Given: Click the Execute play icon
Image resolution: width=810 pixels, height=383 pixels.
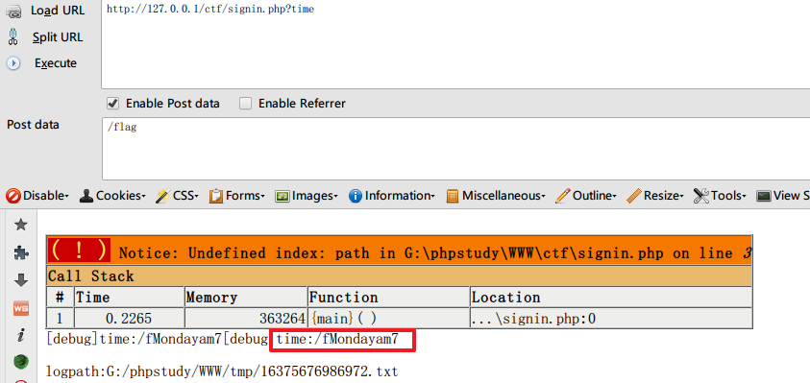Looking at the screenshot, I should 12,63.
